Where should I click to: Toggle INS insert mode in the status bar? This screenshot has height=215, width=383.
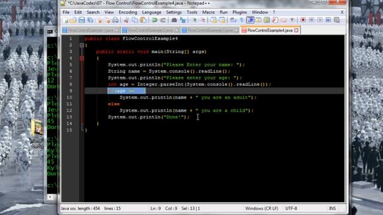click(332, 208)
